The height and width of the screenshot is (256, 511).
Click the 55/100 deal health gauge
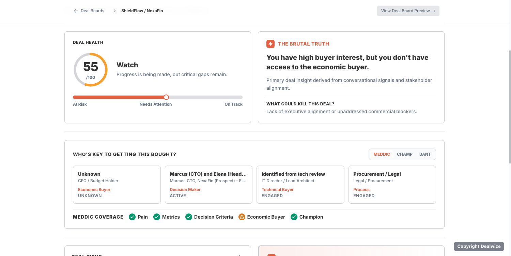click(91, 70)
